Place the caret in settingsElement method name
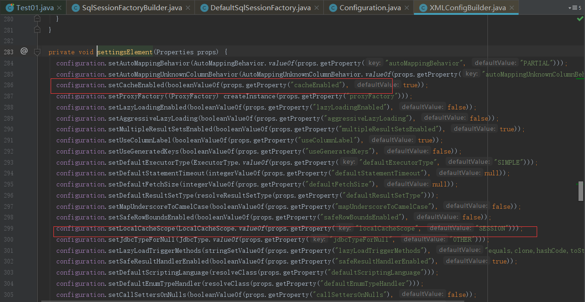The height and width of the screenshot is (302, 585). pos(125,52)
